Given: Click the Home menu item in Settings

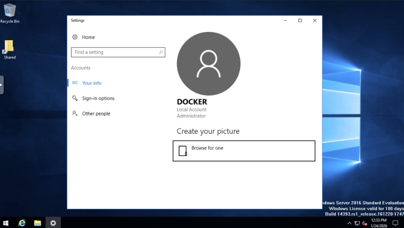Looking at the screenshot, I should tap(88, 37).
